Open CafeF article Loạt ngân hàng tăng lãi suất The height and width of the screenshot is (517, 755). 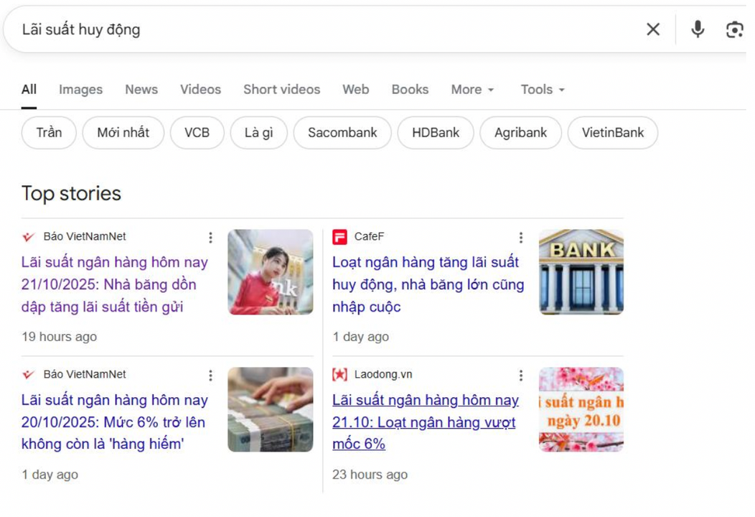(428, 284)
